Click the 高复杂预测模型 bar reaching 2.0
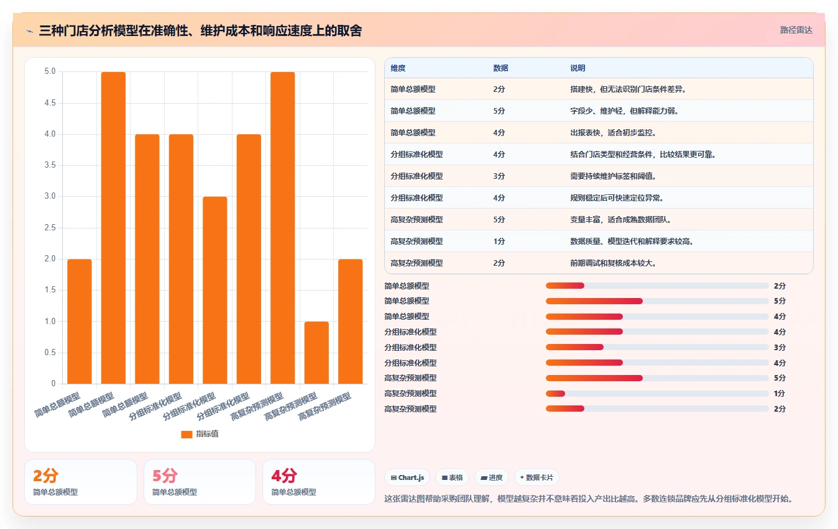This screenshot has height=529, width=838. pyautogui.click(x=351, y=322)
